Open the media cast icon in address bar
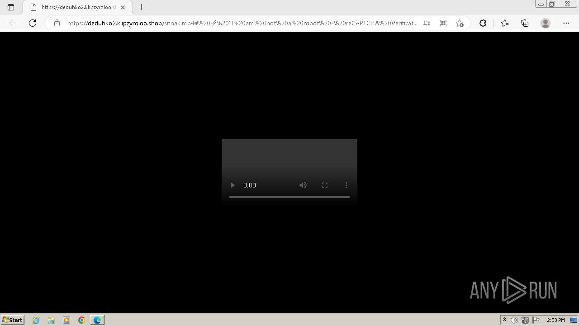579x326 pixels. 427,23
